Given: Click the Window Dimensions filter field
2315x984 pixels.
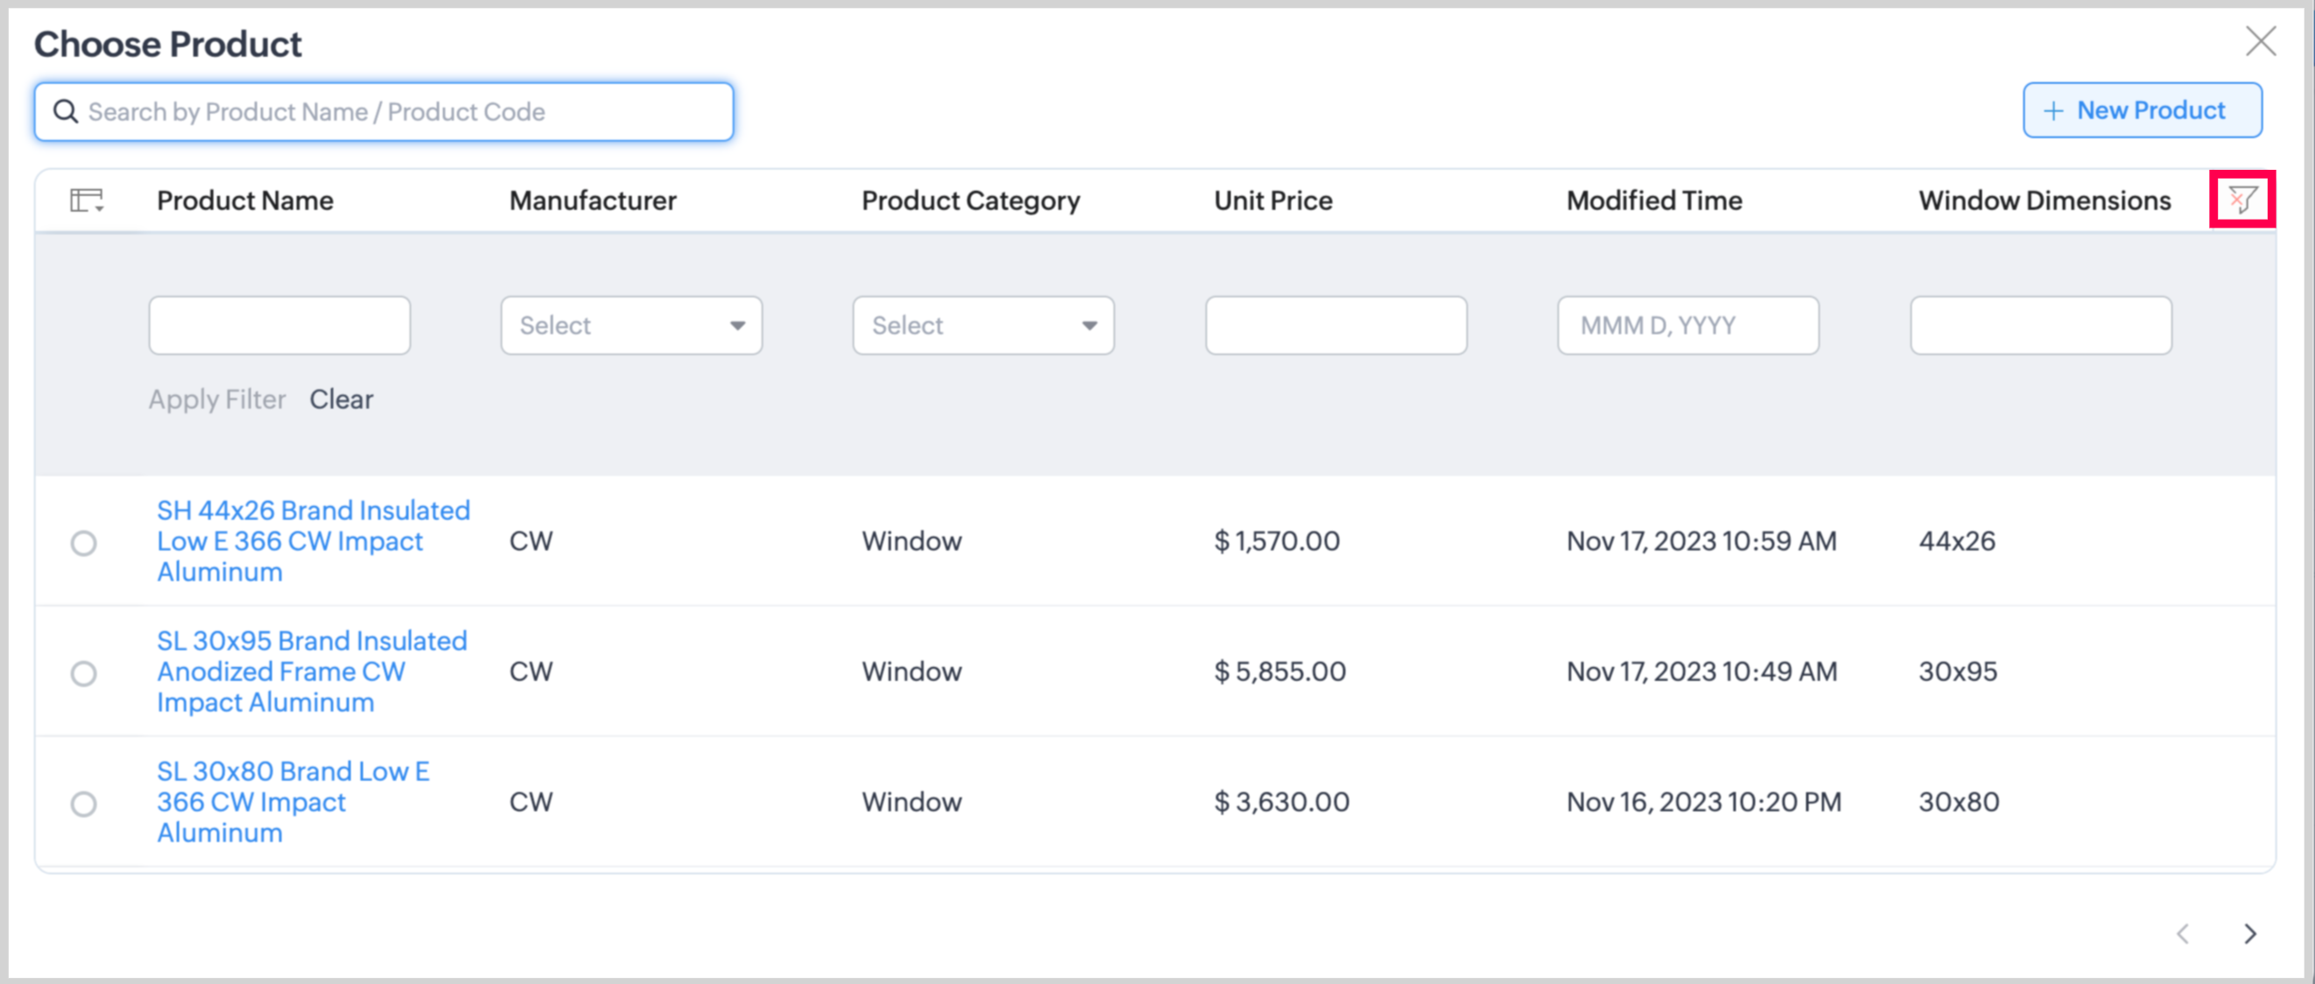Looking at the screenshot, I should tap(2040, 326).
